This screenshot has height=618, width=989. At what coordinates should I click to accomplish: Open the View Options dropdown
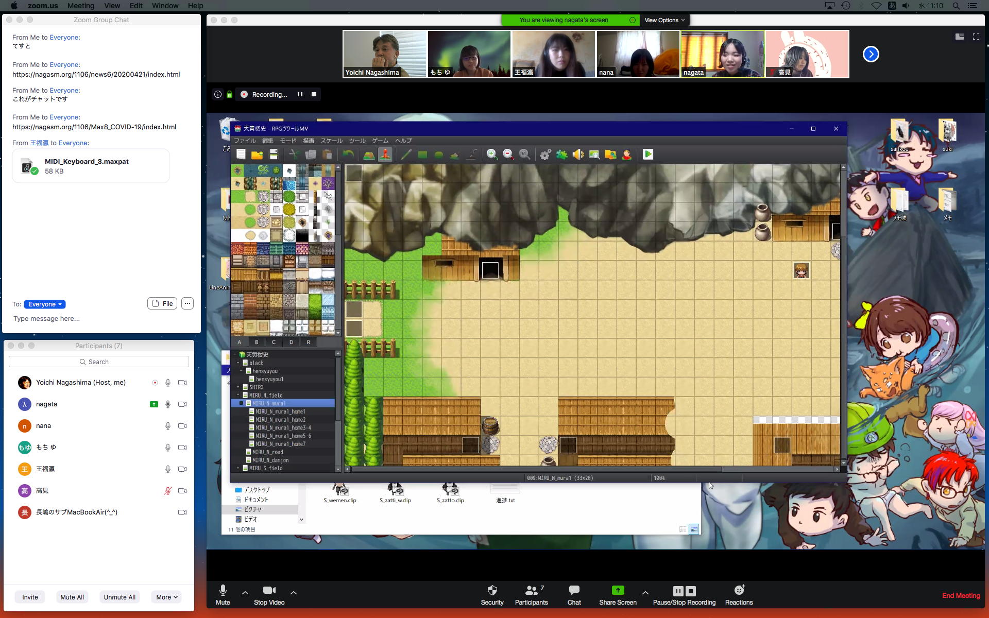tap(664, 20)
